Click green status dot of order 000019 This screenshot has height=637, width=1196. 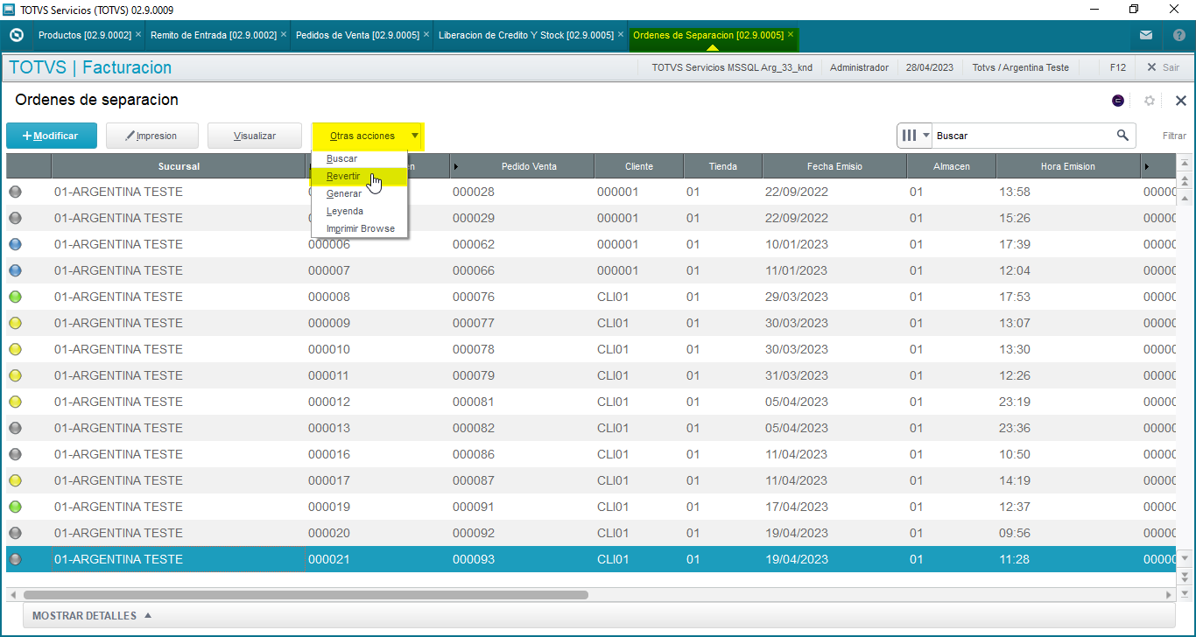tap(15, 507)
